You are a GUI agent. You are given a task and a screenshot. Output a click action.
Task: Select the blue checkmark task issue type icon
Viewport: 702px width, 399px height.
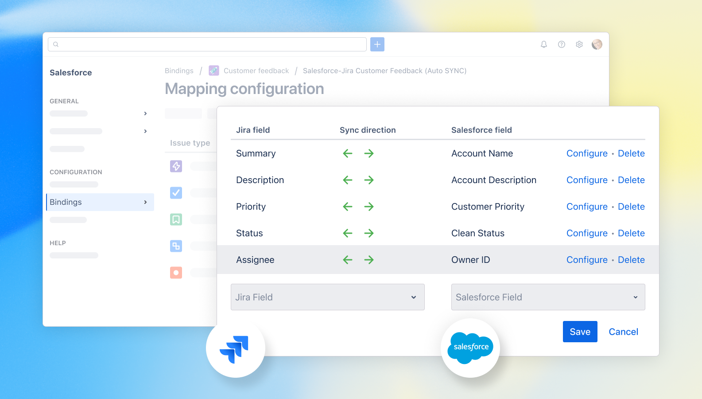[x=176, y=193]
